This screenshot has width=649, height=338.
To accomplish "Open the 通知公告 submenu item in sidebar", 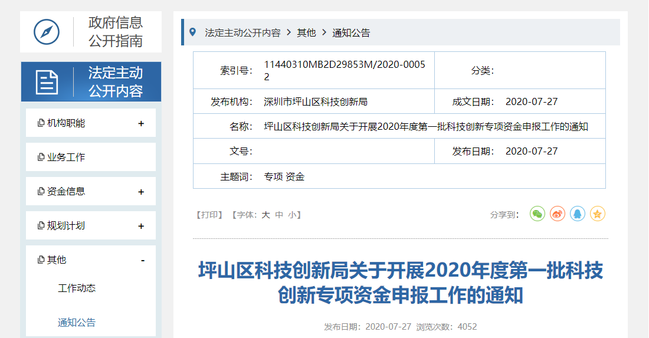I will (77, 322).
